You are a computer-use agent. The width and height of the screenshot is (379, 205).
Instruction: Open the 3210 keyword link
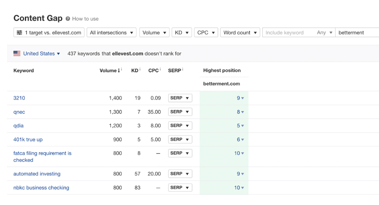tap(19, 98)
